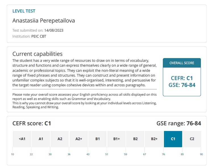Select the C2 level cell
Viewport: 210px width, 168px height.
(192, 139)
